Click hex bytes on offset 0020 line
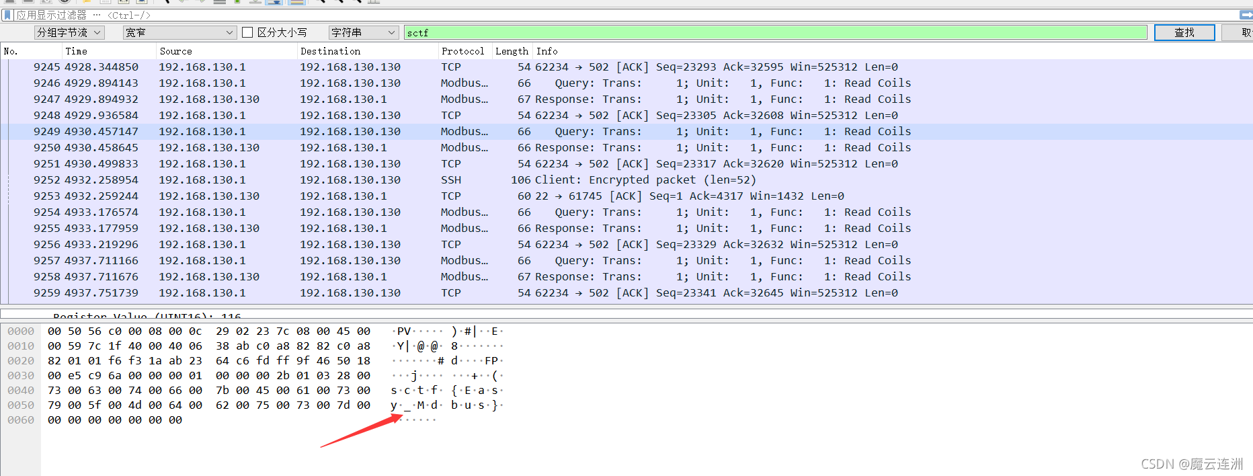This screenshot has width=1253, height=476. coord(209,361)
